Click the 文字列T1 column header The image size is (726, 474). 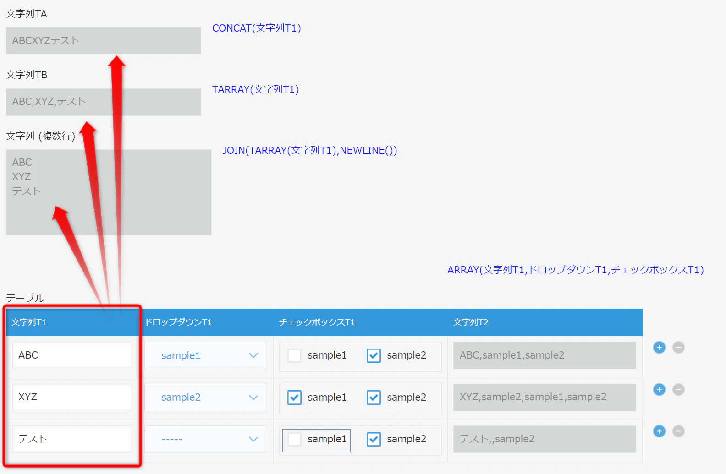[29, 322]
